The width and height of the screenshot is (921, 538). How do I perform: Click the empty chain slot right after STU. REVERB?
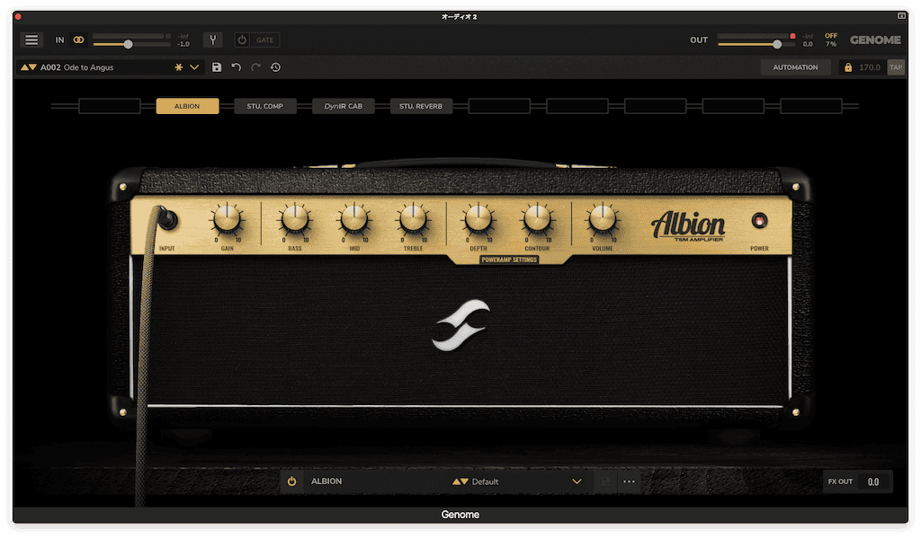(499, 106)
